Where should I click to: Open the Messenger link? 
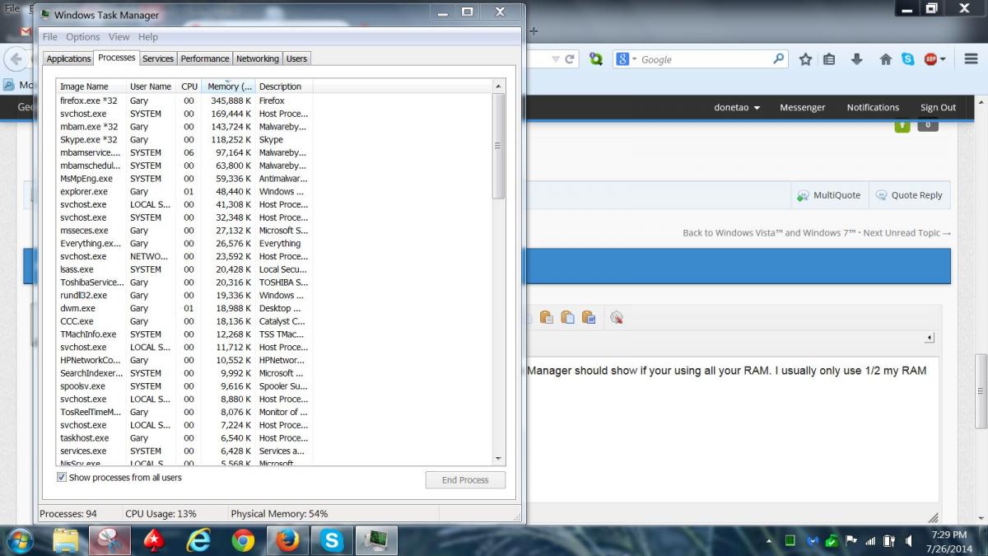803,107
